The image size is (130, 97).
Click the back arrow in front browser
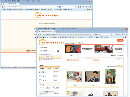click(38, 34)
